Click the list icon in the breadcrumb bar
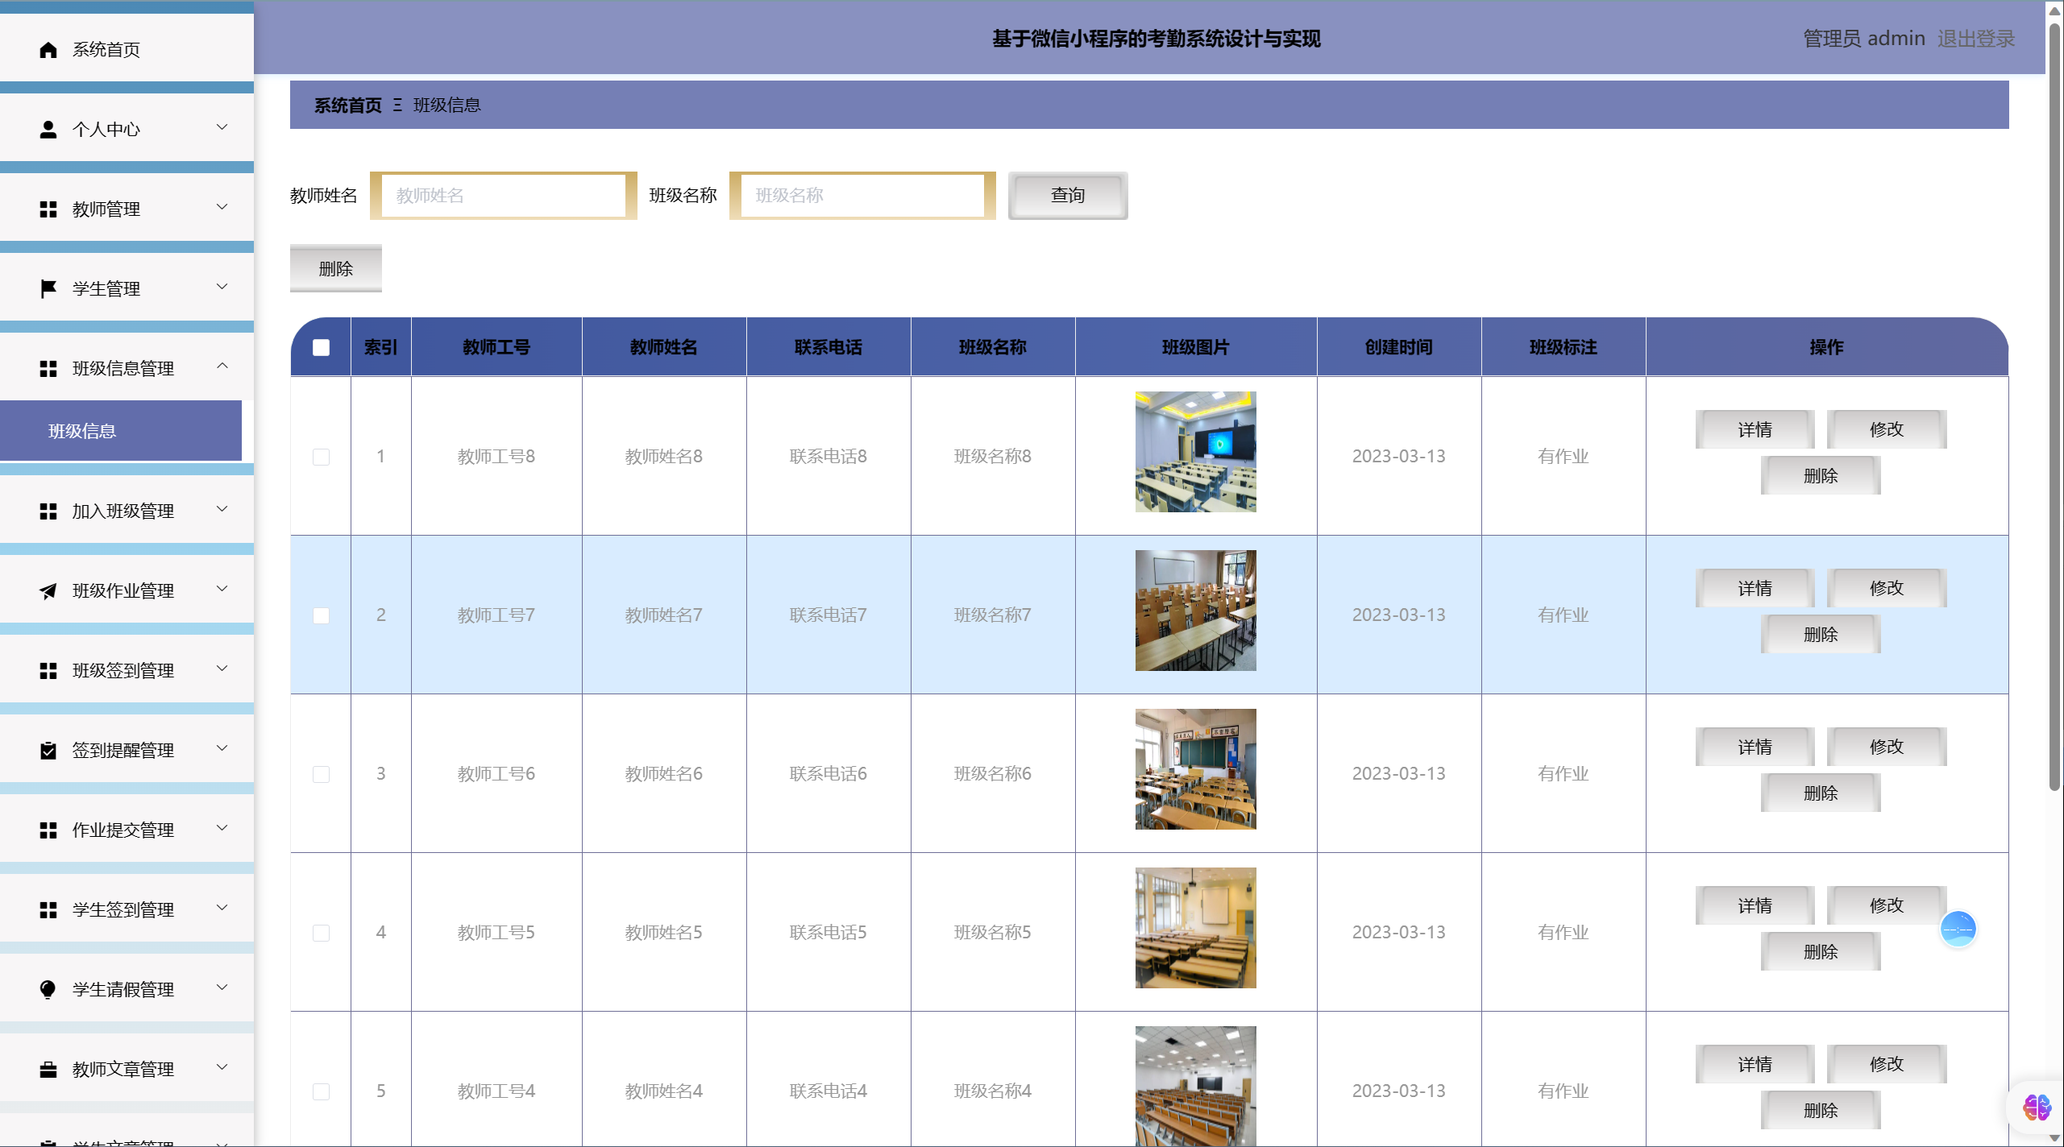The width and height of the screenshot is (2064, 1147). point(397,105)
